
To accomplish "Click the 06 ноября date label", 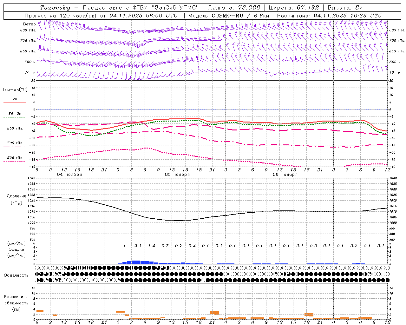I will [x=285, y=175].
